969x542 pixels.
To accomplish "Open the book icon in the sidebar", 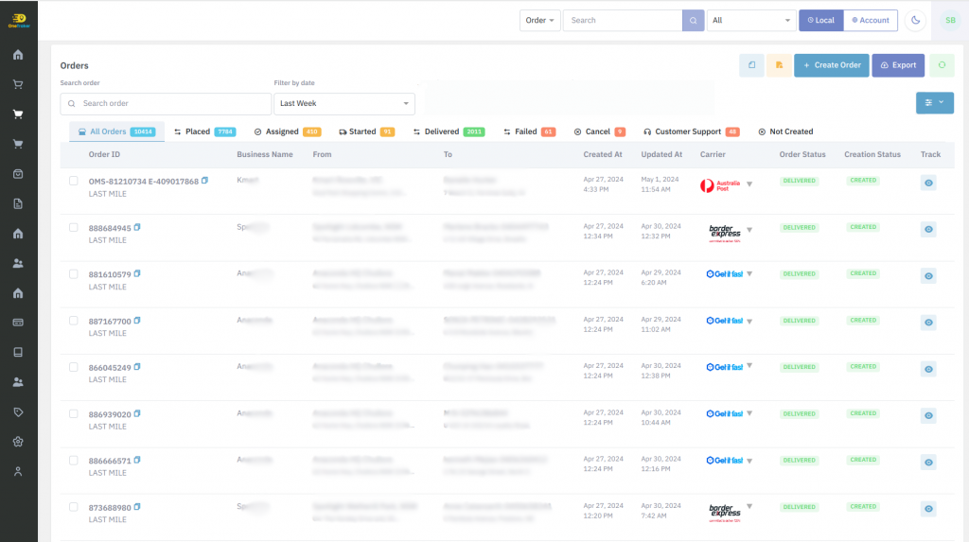I will (x=18, y=353).
